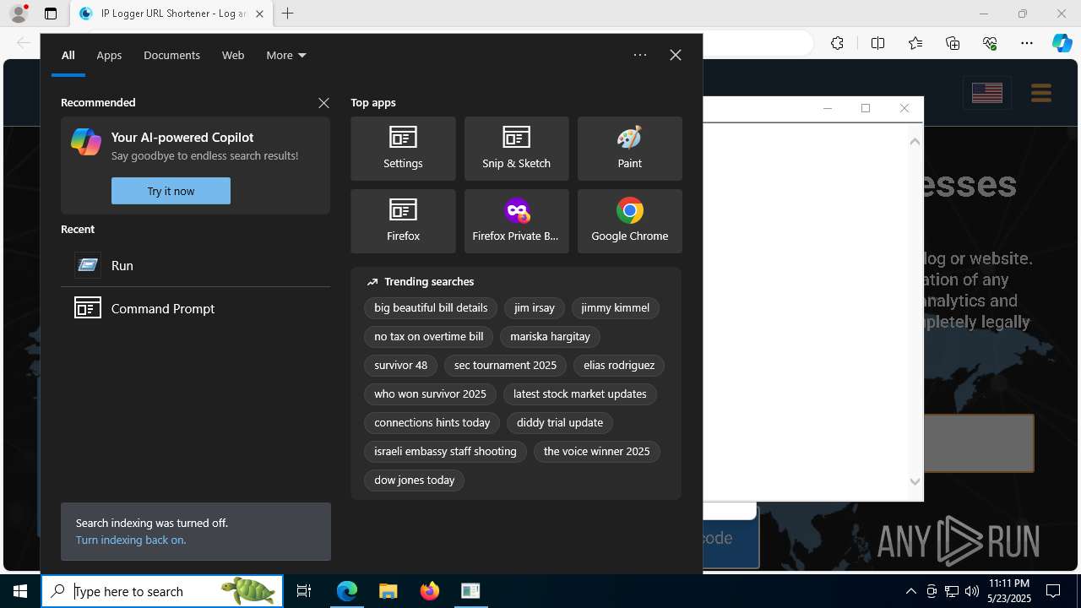Open Command Prompt from Recent list

point(195,308)
